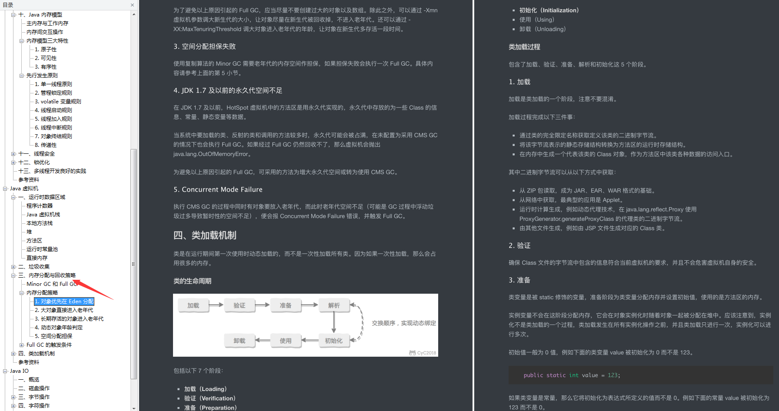Select 4. 线程启动规则 bookmark

point(53,110)
